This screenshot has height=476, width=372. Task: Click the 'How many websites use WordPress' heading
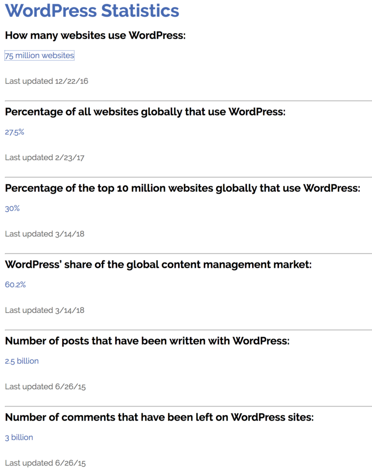[x=95, y=36]
